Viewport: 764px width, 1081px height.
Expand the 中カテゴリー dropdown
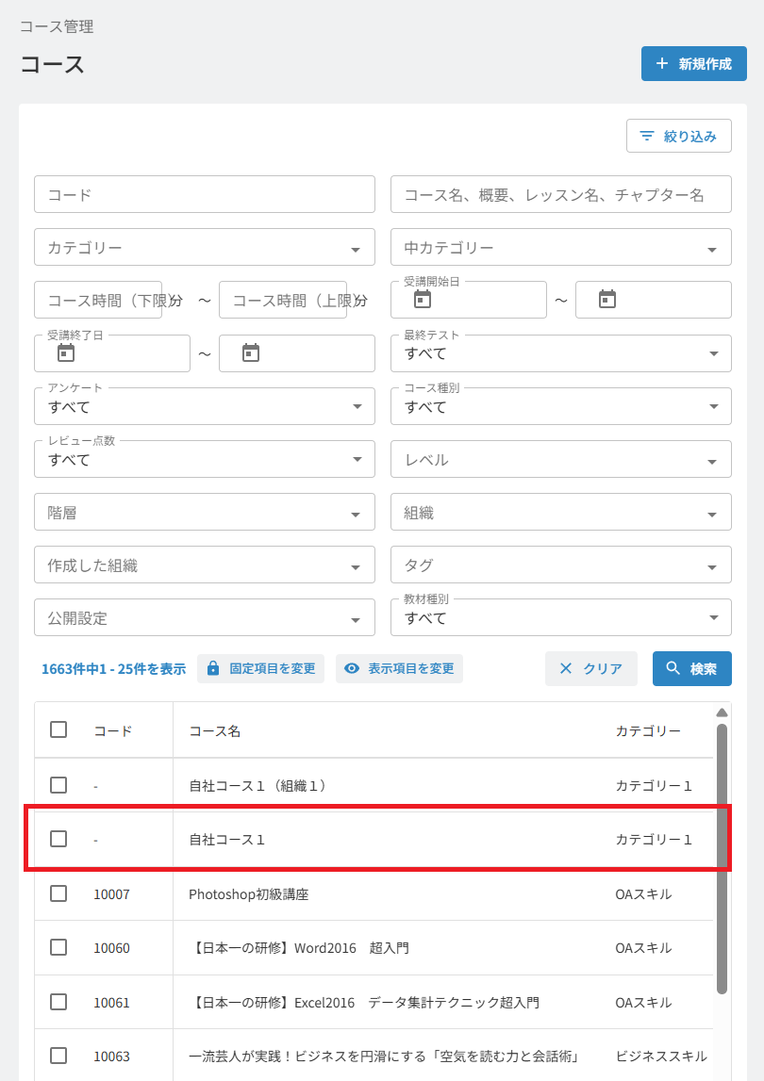pyautogui.click(x=560, y=248)
